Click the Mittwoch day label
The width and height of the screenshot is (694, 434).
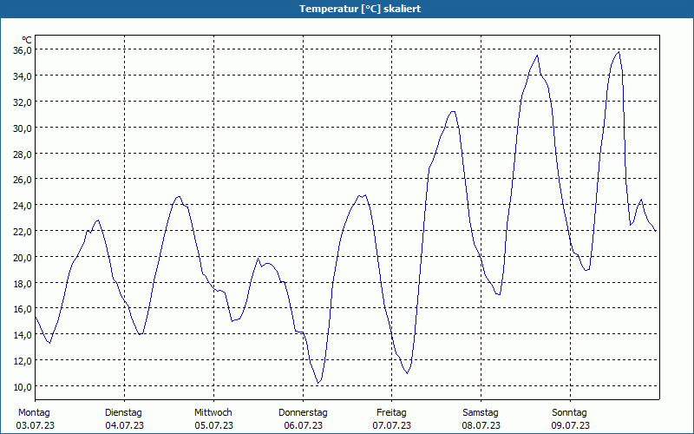click(213, 412)
